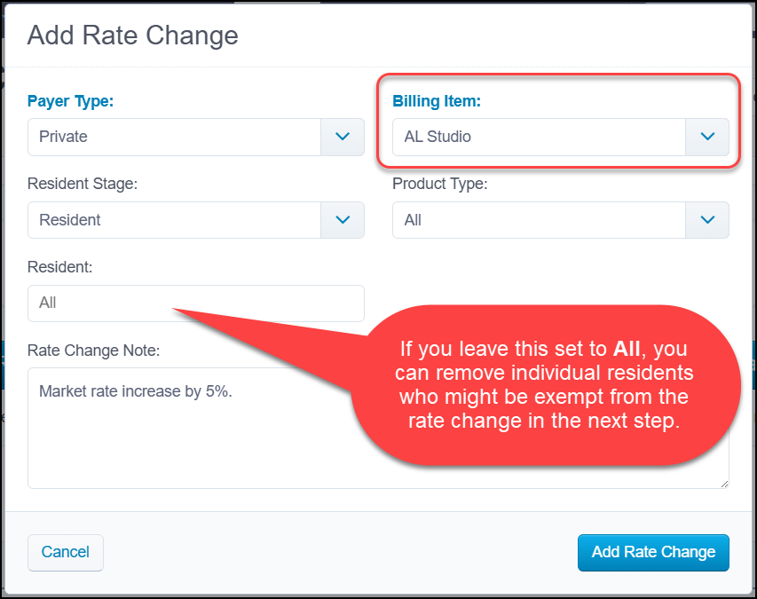
Task: Click the 'Add Rate Change' dialog title
Action: 133,35
